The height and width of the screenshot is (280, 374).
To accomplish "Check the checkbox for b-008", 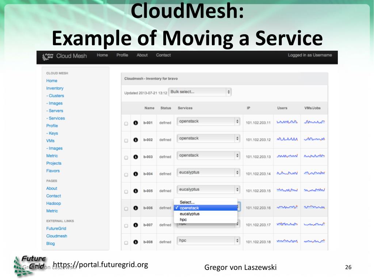I will (126, 243).
